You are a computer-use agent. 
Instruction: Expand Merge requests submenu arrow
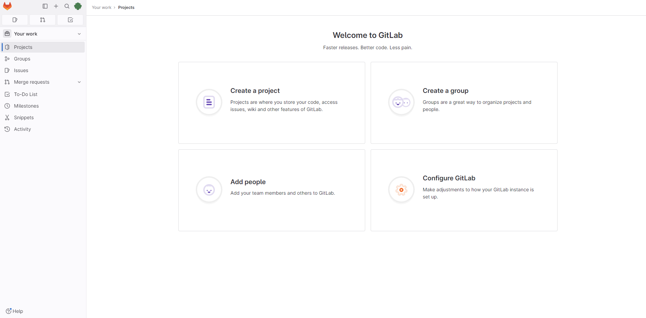(x=79, y=82)
